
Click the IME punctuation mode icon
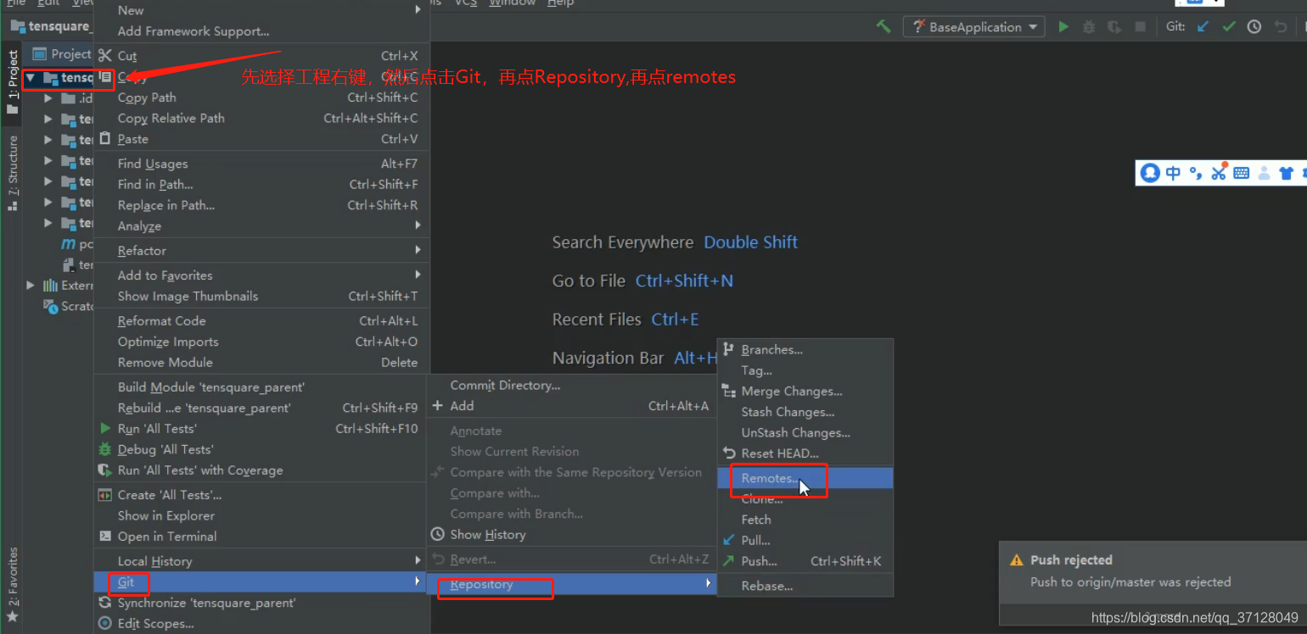pos(1196,173)
